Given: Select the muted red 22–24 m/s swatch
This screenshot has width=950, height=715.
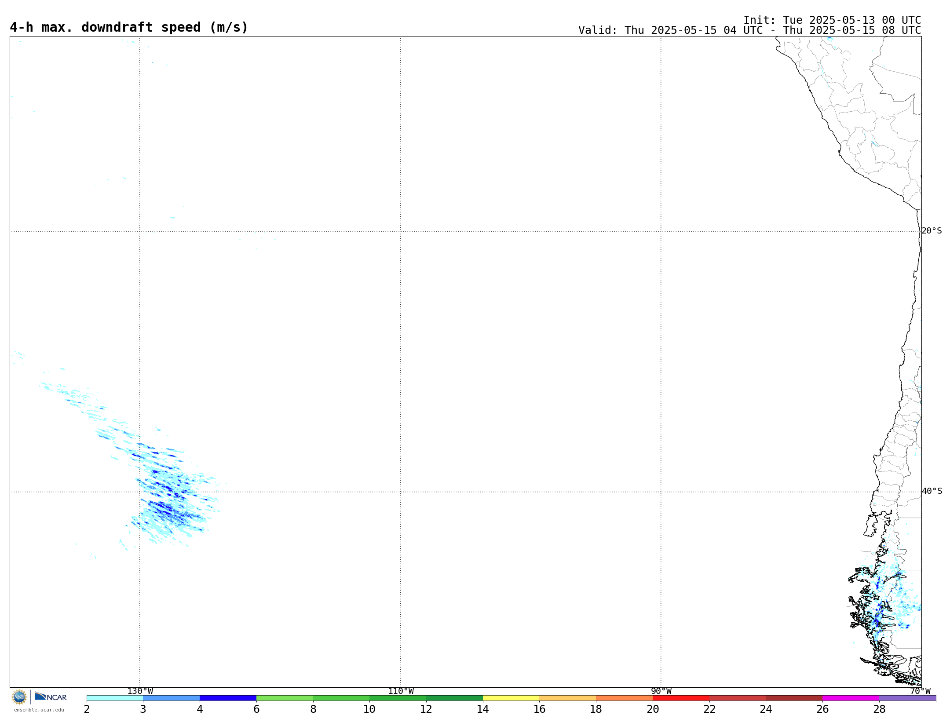Looking at the screenshot, I should pyautogui.click(x=738, y=698).
